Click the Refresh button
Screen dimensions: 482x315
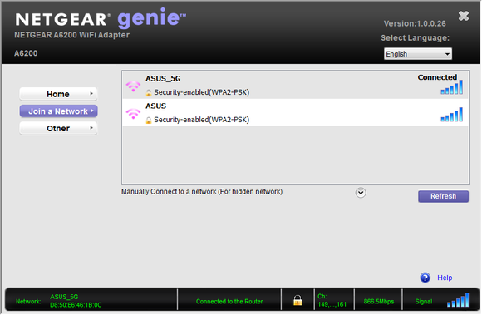[443, 196]
